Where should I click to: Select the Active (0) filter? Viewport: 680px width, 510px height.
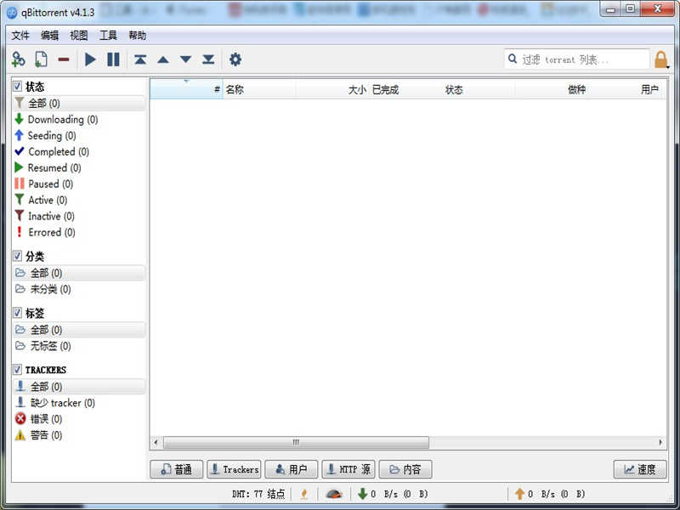[79, 200]
